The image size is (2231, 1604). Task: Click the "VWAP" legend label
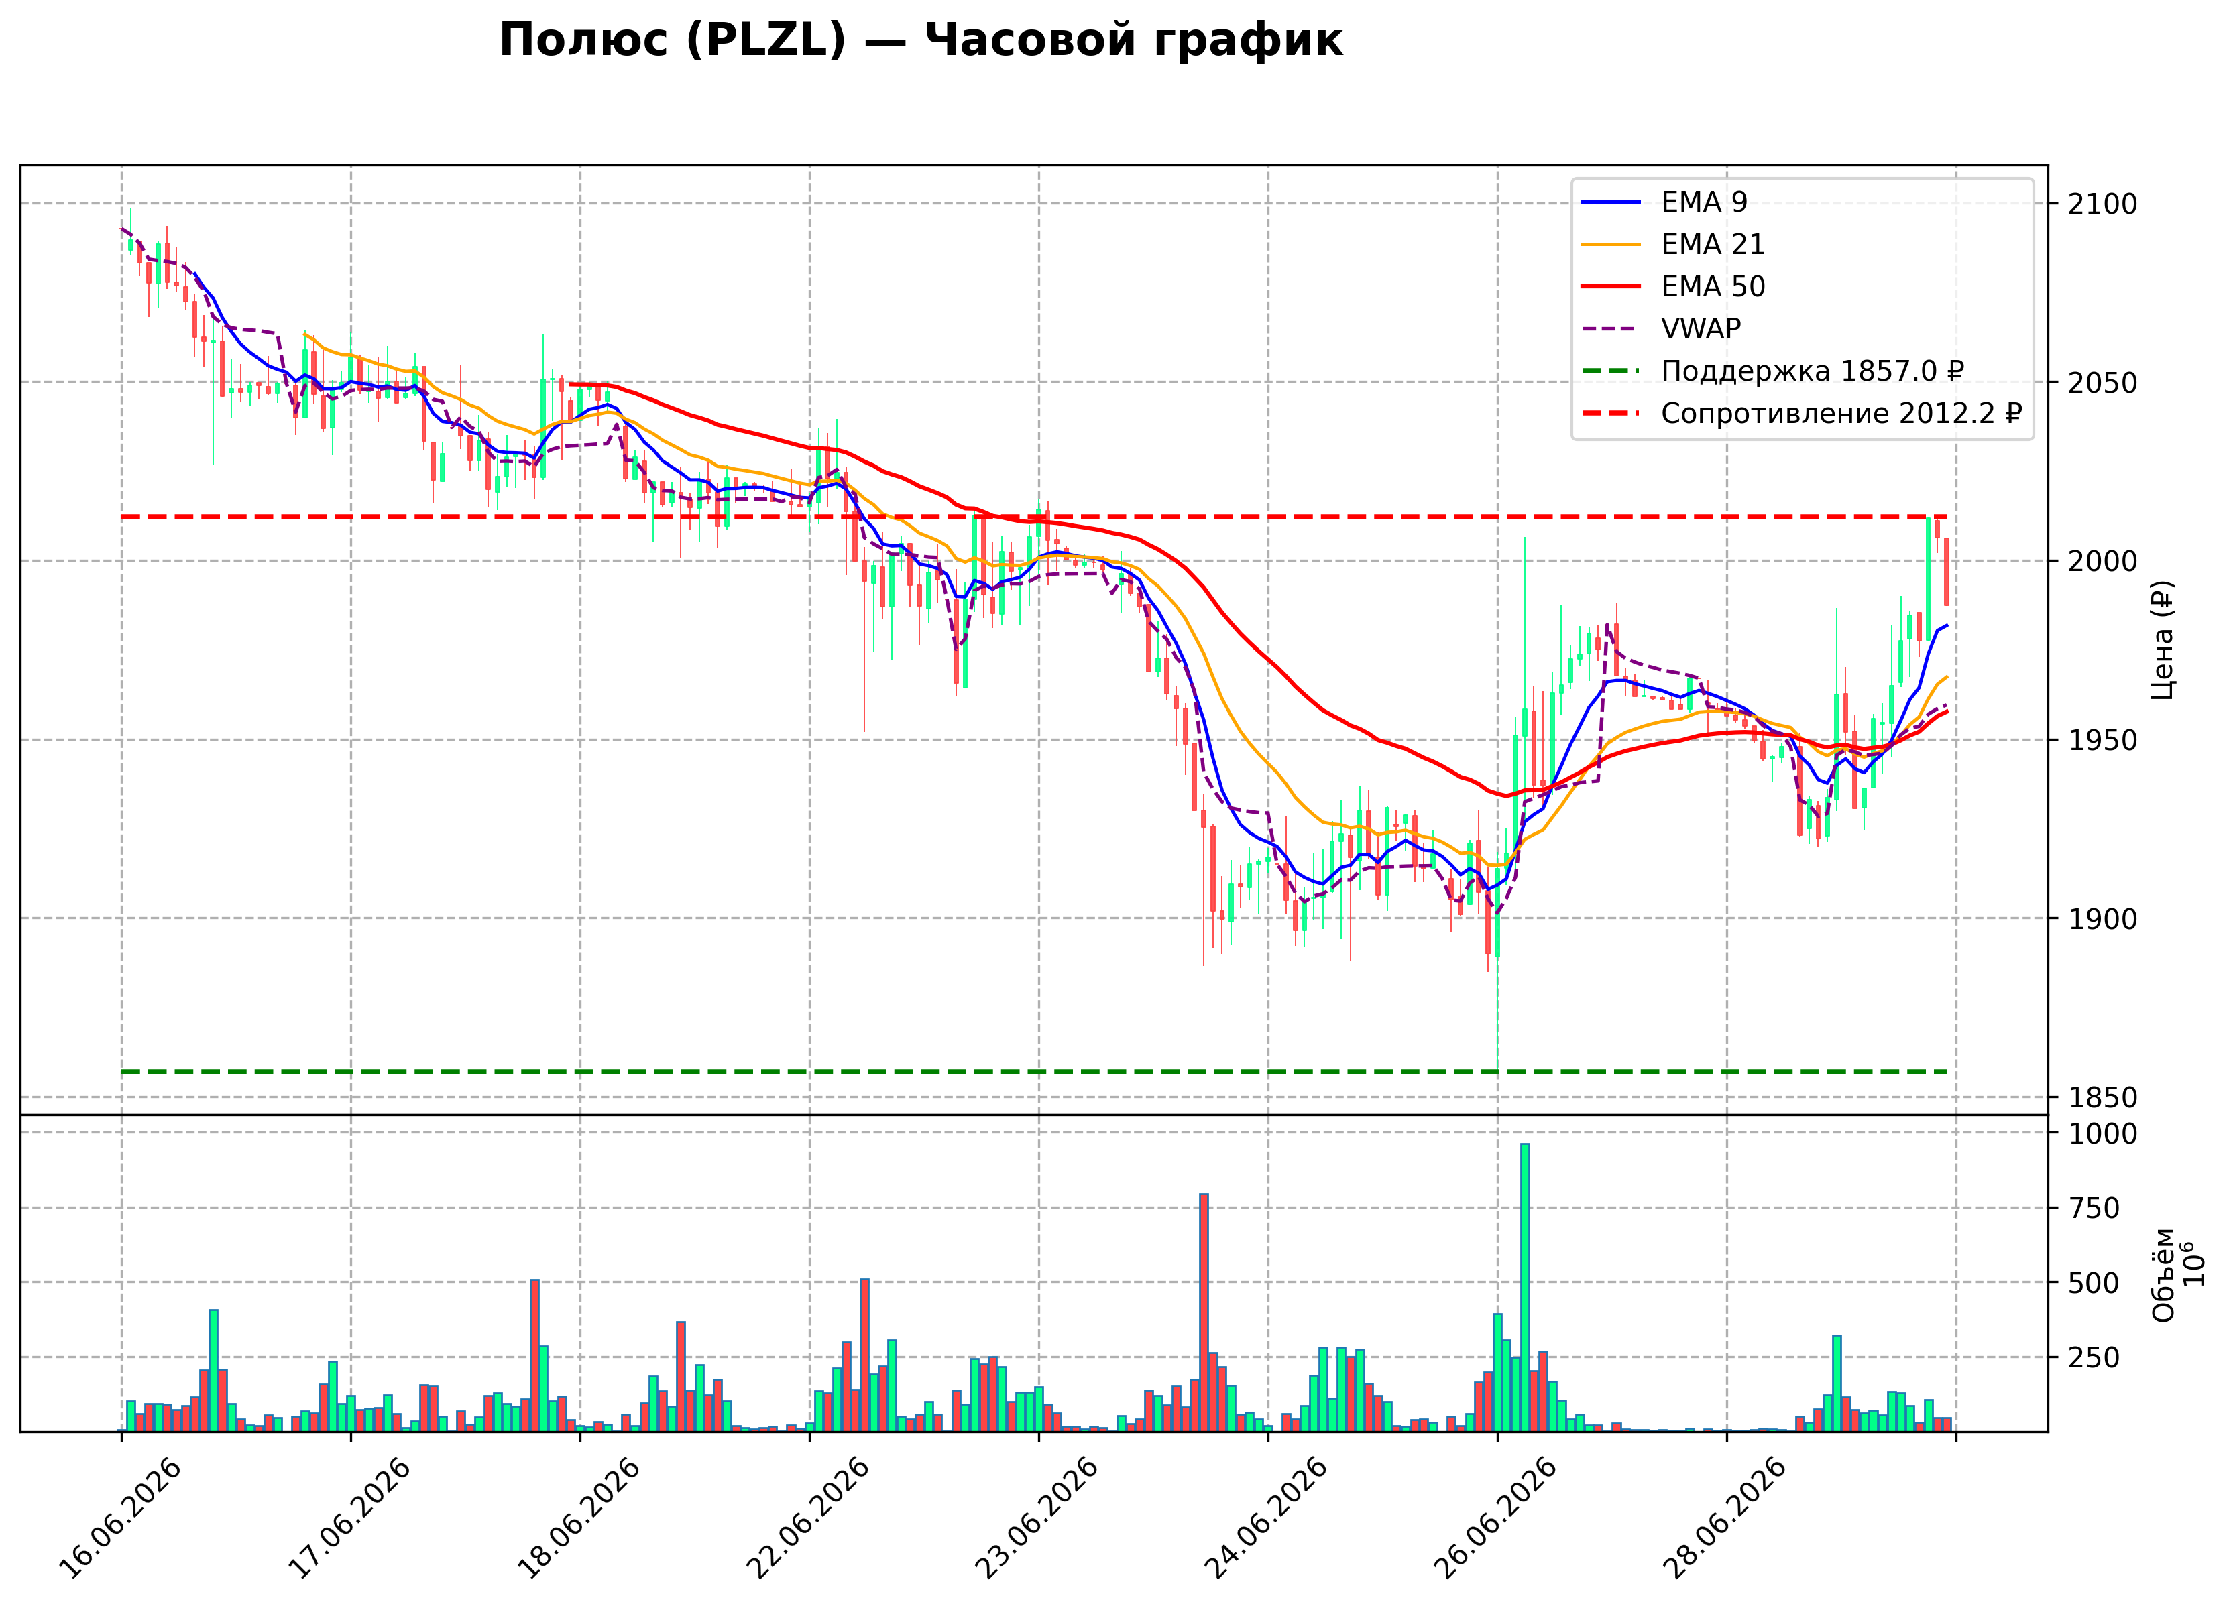point(1701,330)
